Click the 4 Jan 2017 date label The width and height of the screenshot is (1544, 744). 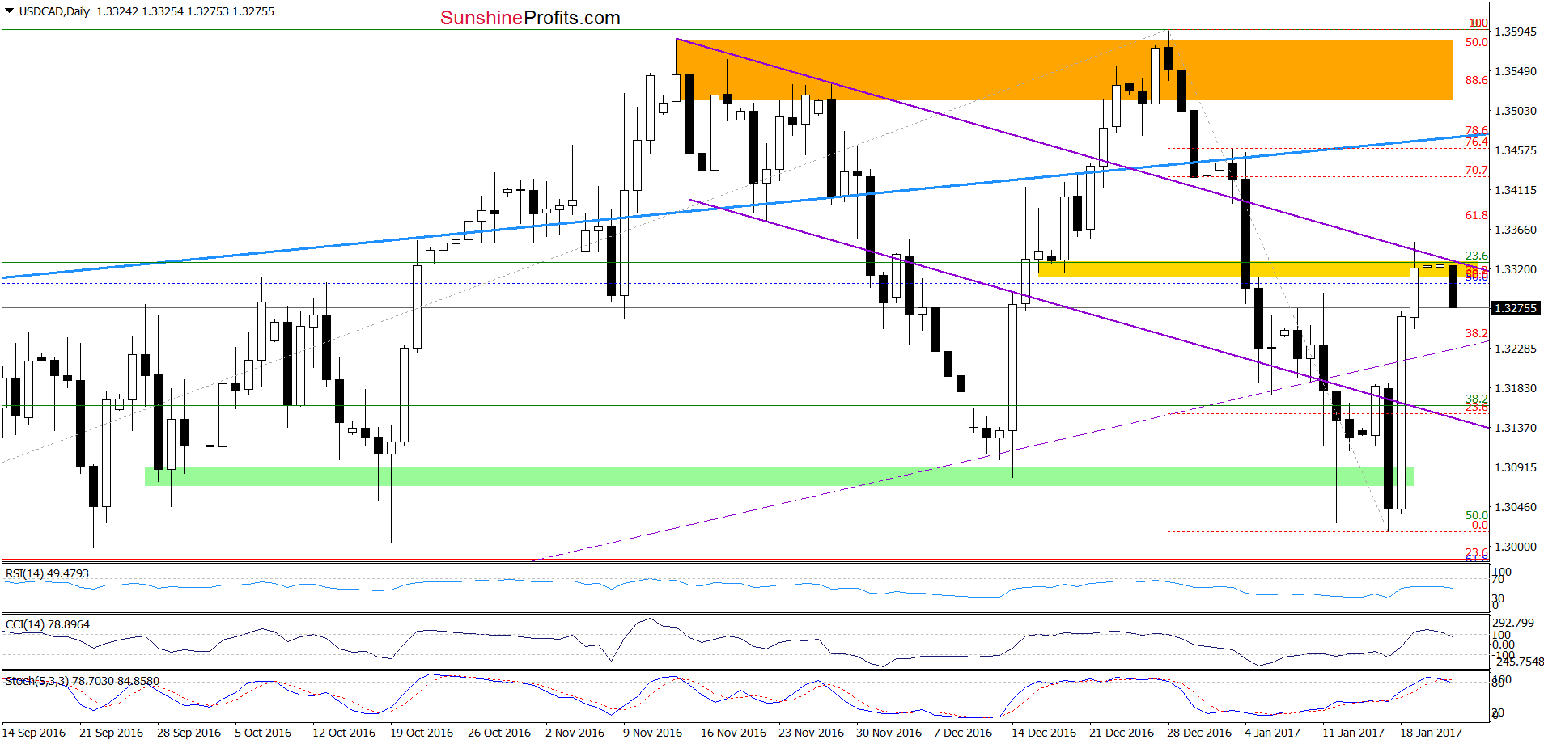pos(1272,733)
